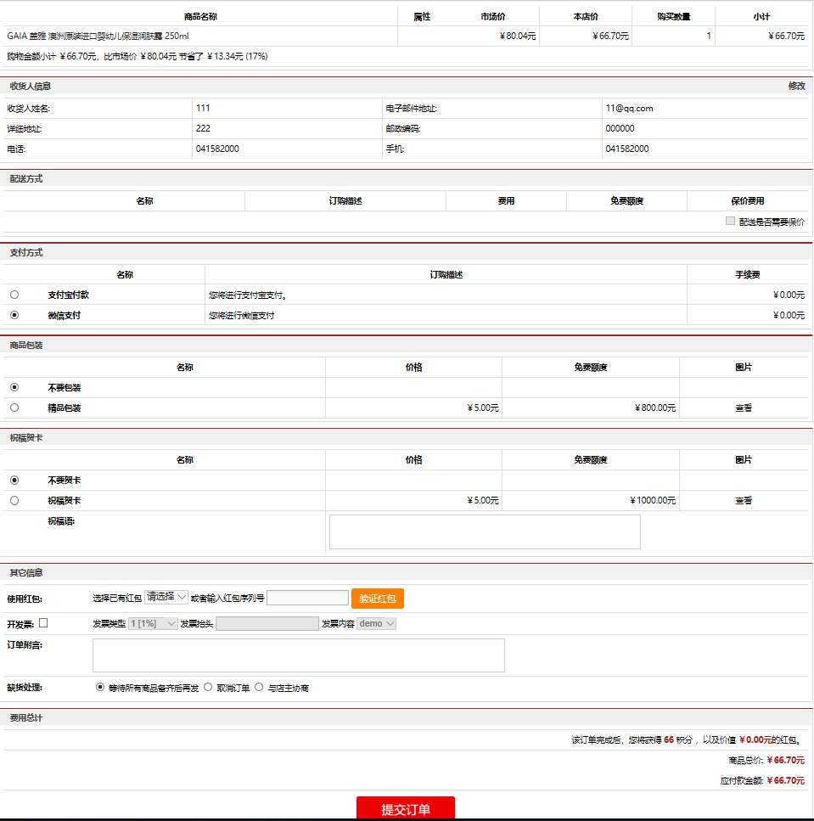The image size is (814, 821).
Task: Click the 市场价 value ￥80.04元
Action: (517, 37)
